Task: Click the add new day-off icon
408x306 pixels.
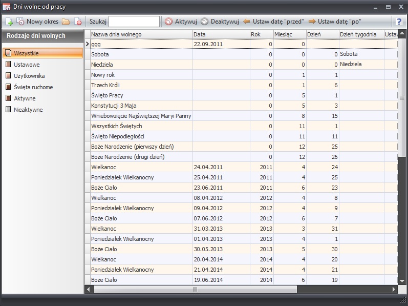Action: point(9,22)
